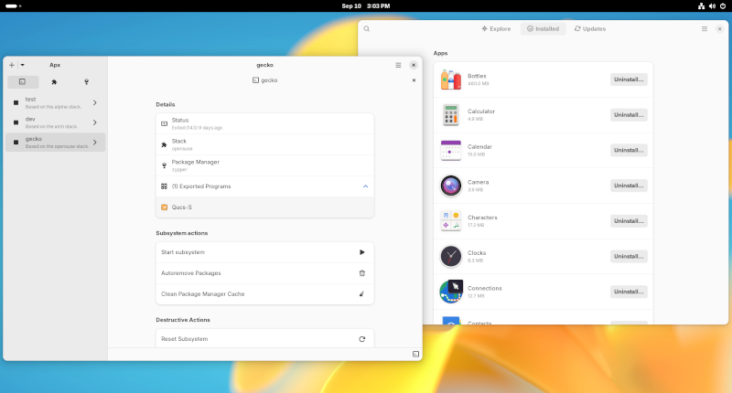Image resolution: width=732 pixels, height=393 pixels.
Task: Collapse the Exported Programs section
Action: [365, 186]
